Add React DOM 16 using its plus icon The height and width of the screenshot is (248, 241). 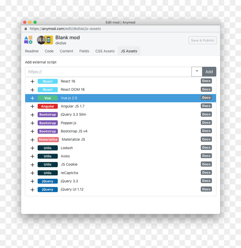coord(32,90)
